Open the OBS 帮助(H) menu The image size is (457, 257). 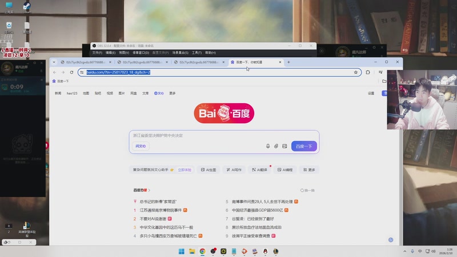pyautogui.click(x=210, y=53)
